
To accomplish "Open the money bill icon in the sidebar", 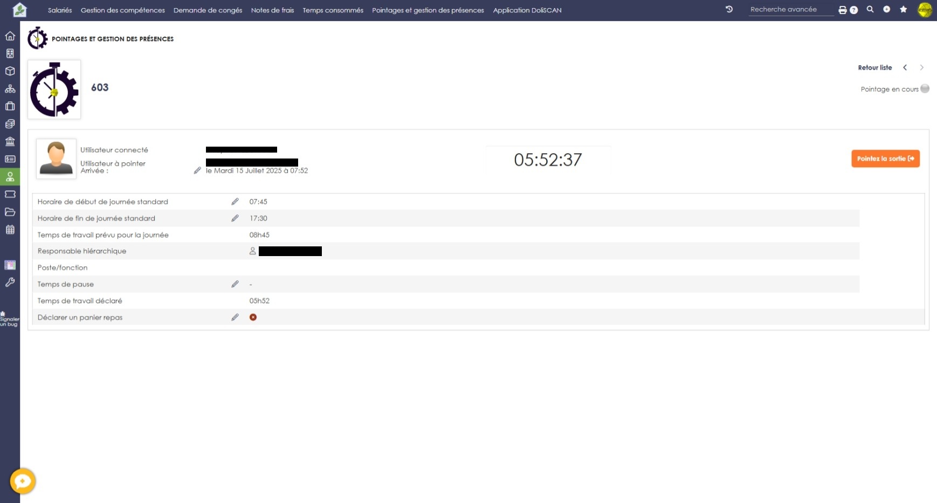I will 10,159.
